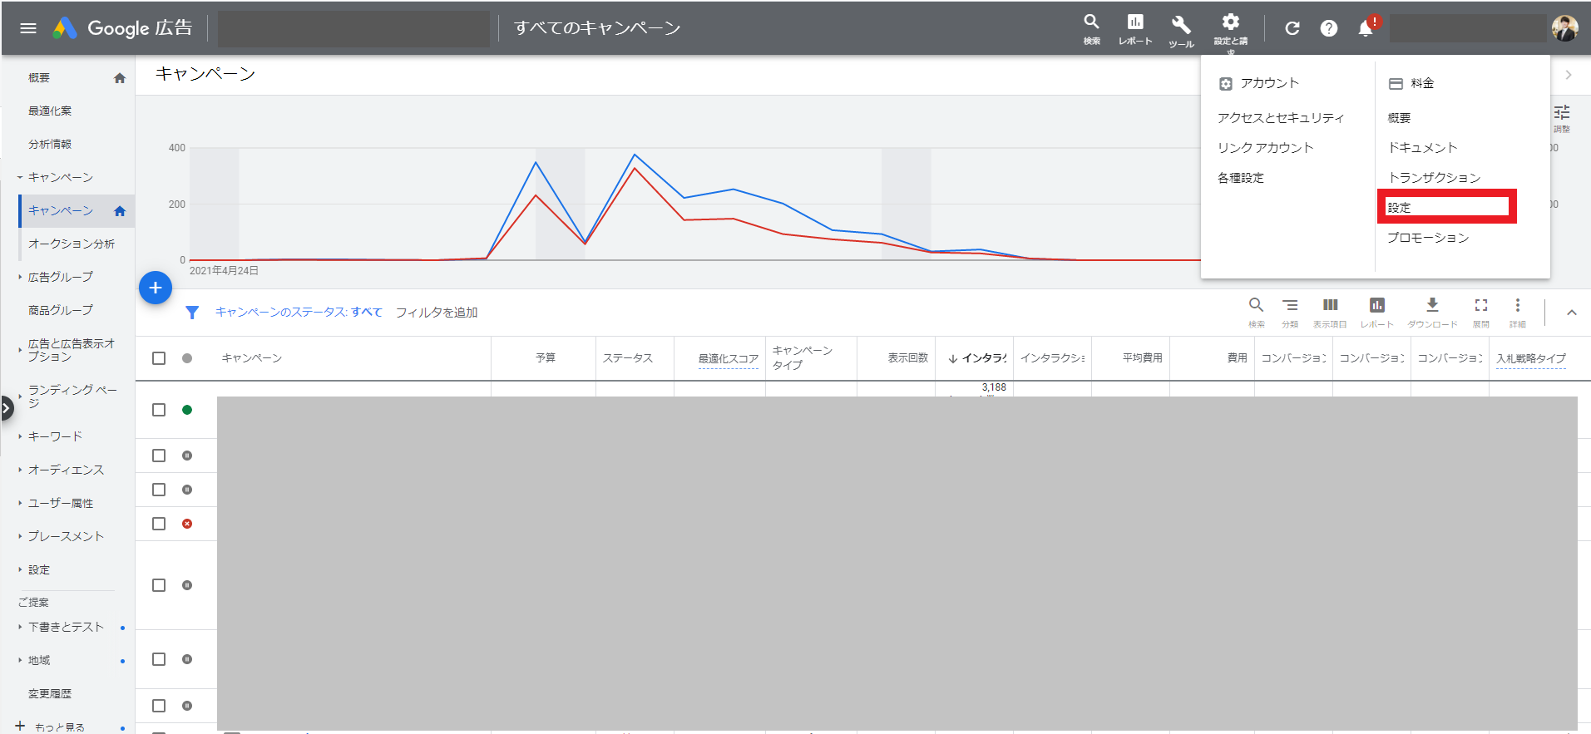Expand オーディエンス in the sidebar
Image resolution: width=1591 pixels, height=734 pixels.
20,470
